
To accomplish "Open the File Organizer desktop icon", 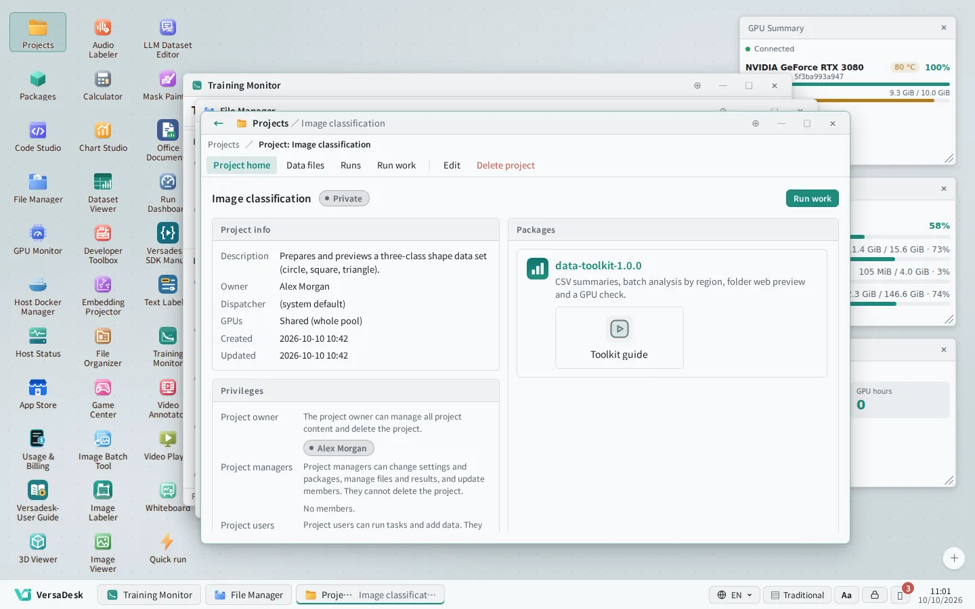I will 103,347.
